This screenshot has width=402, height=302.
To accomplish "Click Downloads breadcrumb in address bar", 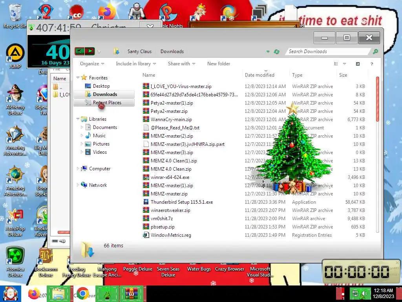I will (172, 52).
